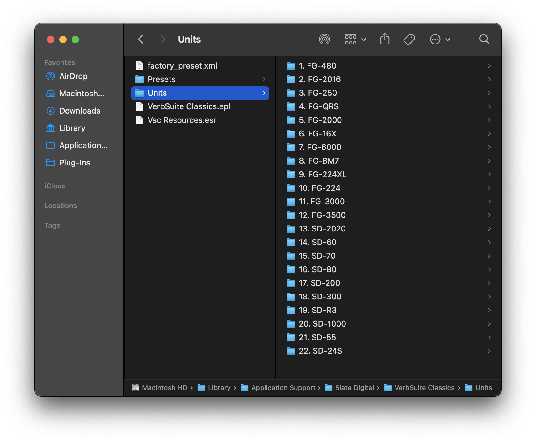
Task: Open Library in the sidebar
Action: [65, 128]
